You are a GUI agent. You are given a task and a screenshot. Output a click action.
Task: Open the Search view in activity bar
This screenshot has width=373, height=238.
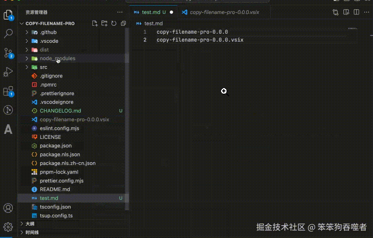[x=8, y=33]
